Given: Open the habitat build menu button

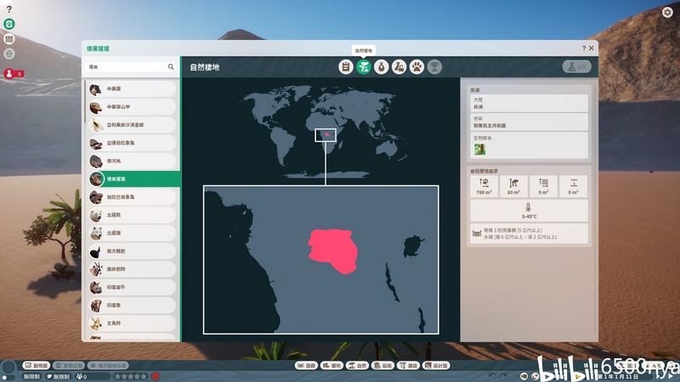Looking at the screenshot, I should 331,366.
